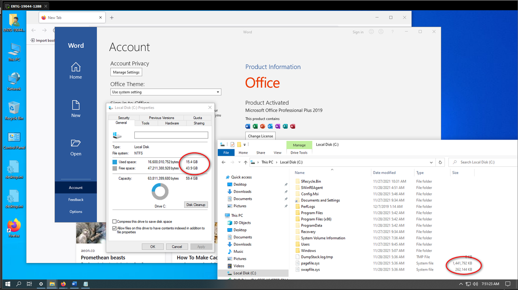Click the Change License button
This screenshot has width=518, height=290.
(261, 136)
